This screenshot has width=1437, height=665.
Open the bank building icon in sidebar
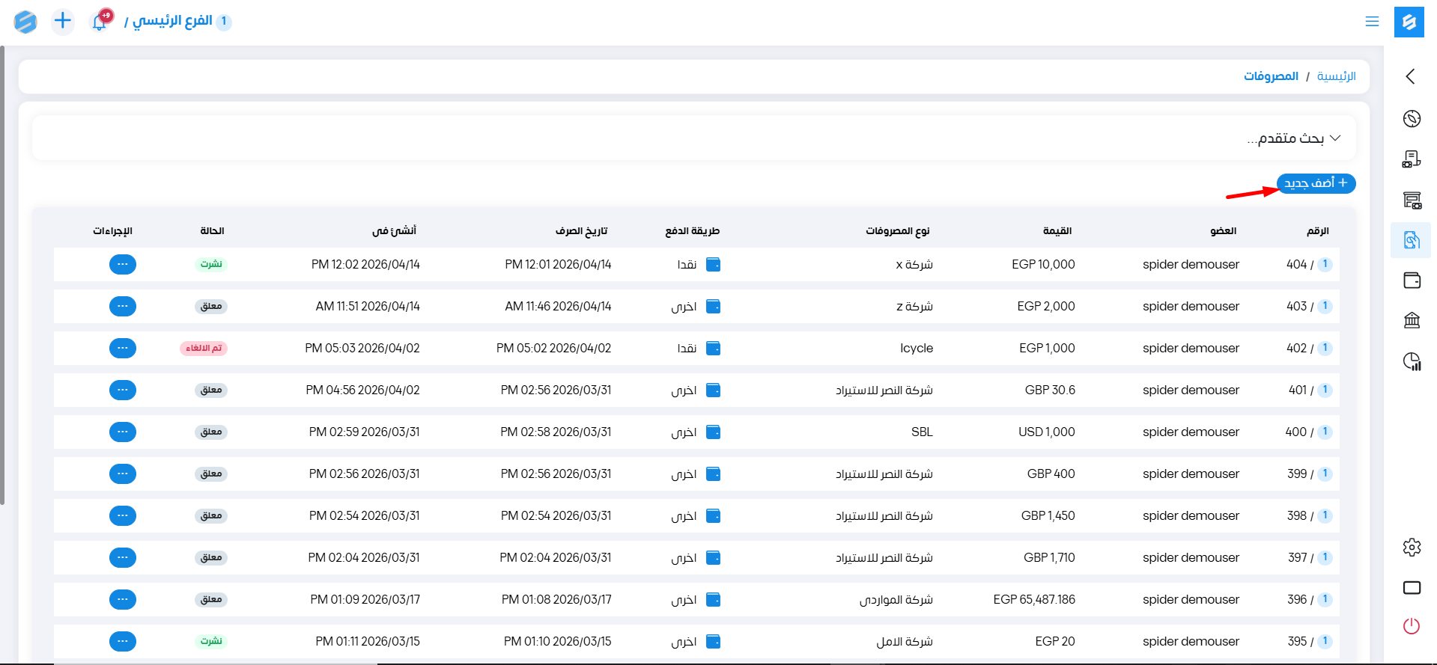tap(1411, 320)
